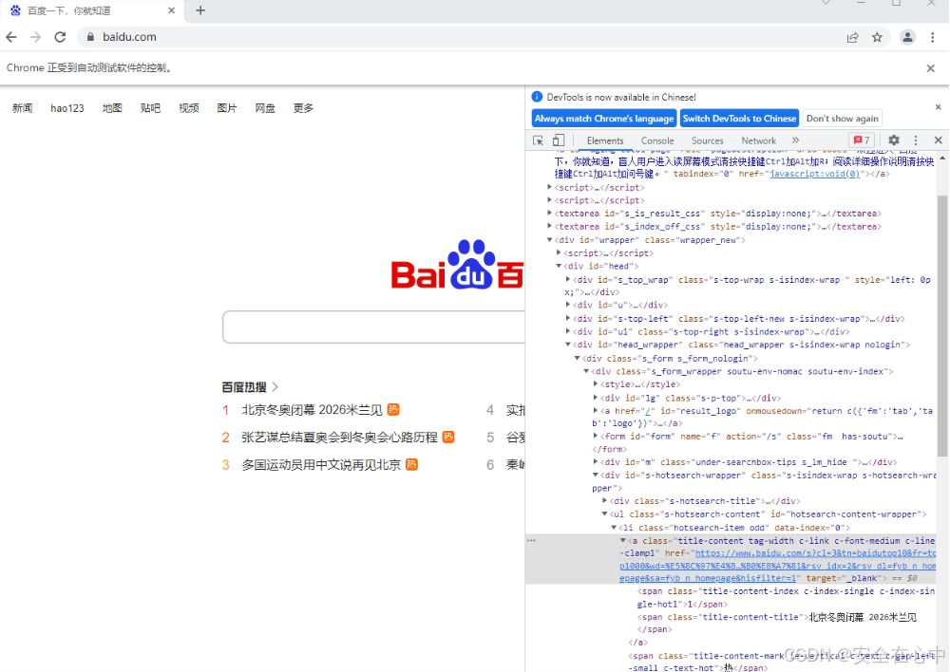Open the 更多 link
Image resolution: width=950 pixels, height=672 pixels.
point(303,108)
